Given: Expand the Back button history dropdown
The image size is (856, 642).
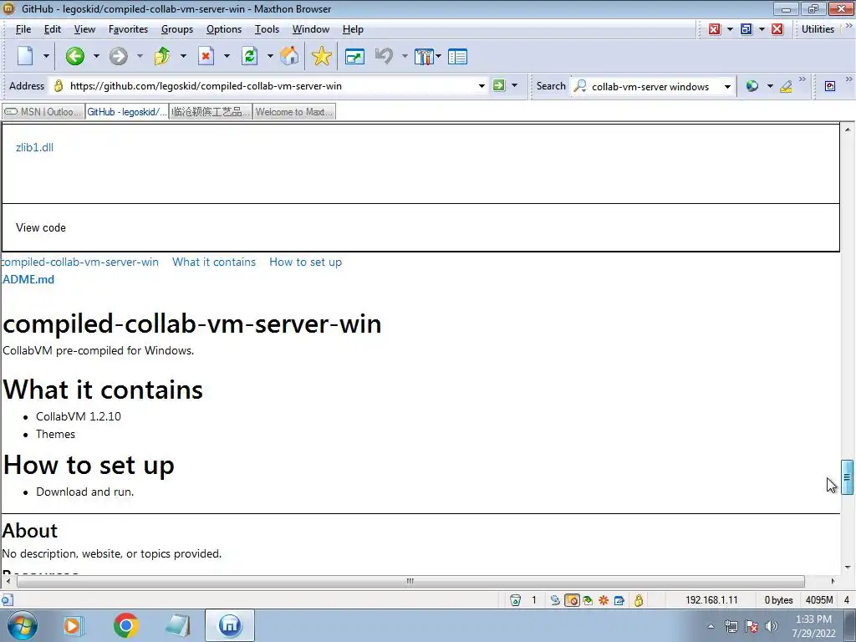Looking at the screenshot, I should [x=96, y=56].
